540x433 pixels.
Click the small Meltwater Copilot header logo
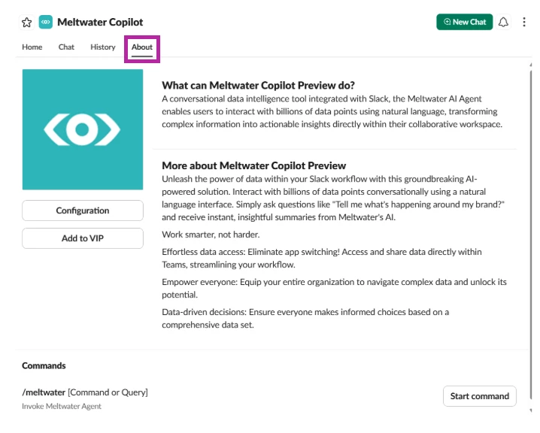46,22
